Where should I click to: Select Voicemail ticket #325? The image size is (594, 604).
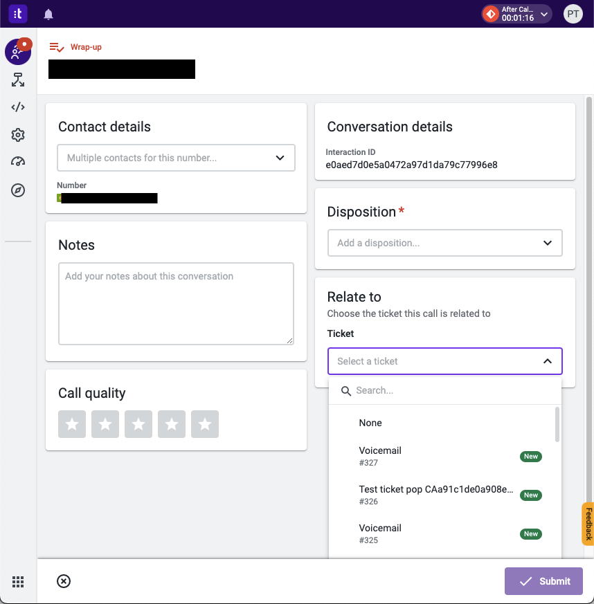442,534
